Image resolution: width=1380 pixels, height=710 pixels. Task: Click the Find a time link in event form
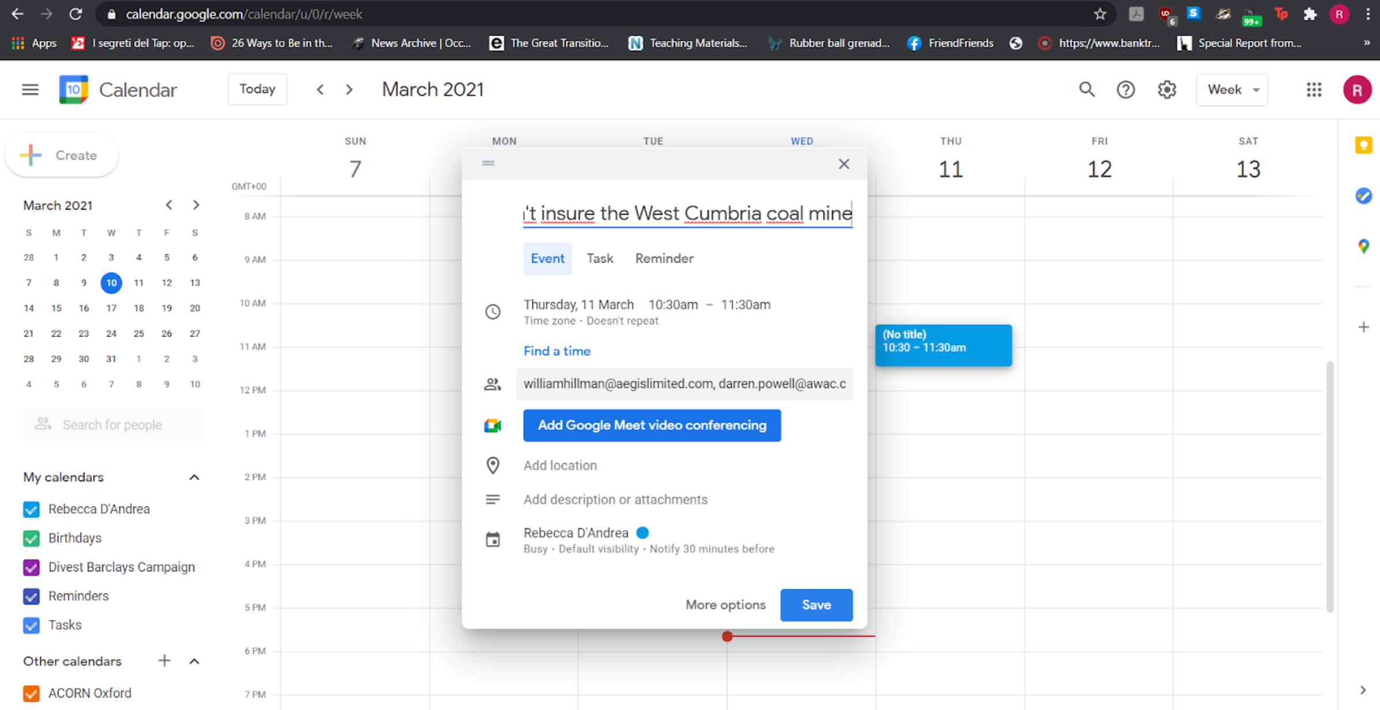[556, 350]
